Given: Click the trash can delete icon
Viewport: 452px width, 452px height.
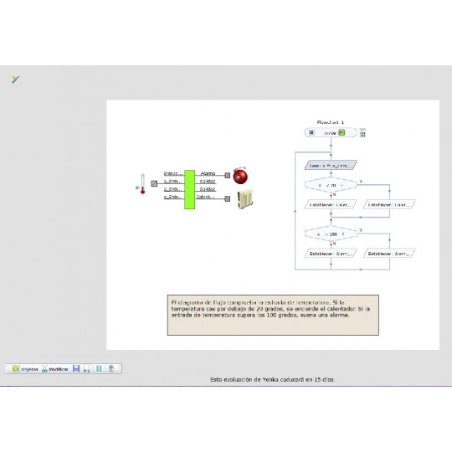Looking at the screenshot, I should pos(111,368).
